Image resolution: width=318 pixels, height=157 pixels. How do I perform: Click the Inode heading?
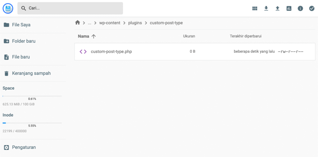click(x=8, y=115)
